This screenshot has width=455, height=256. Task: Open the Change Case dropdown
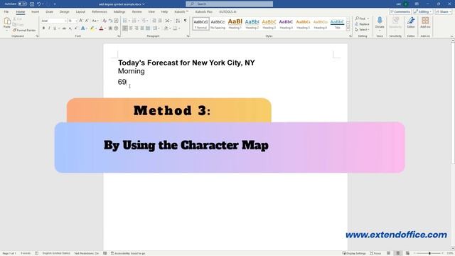95,21
